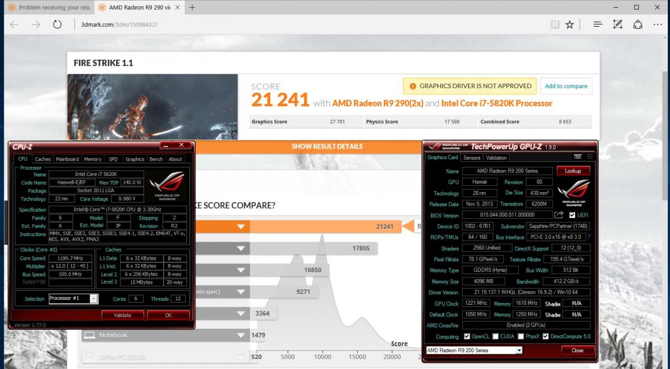The height and width of the screenshot is (369, 670).
Task: Open the Intel Core i7-5820K Processor link
Action: (x=497, y=103)
